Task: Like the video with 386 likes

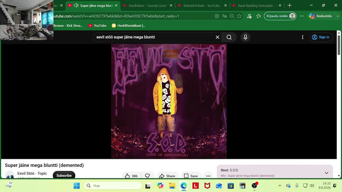Action: pos(131,176)
